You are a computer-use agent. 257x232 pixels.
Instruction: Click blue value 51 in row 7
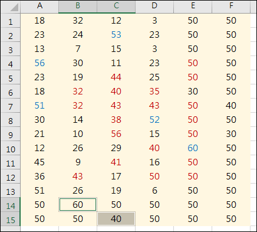click(x=39, y=106)
